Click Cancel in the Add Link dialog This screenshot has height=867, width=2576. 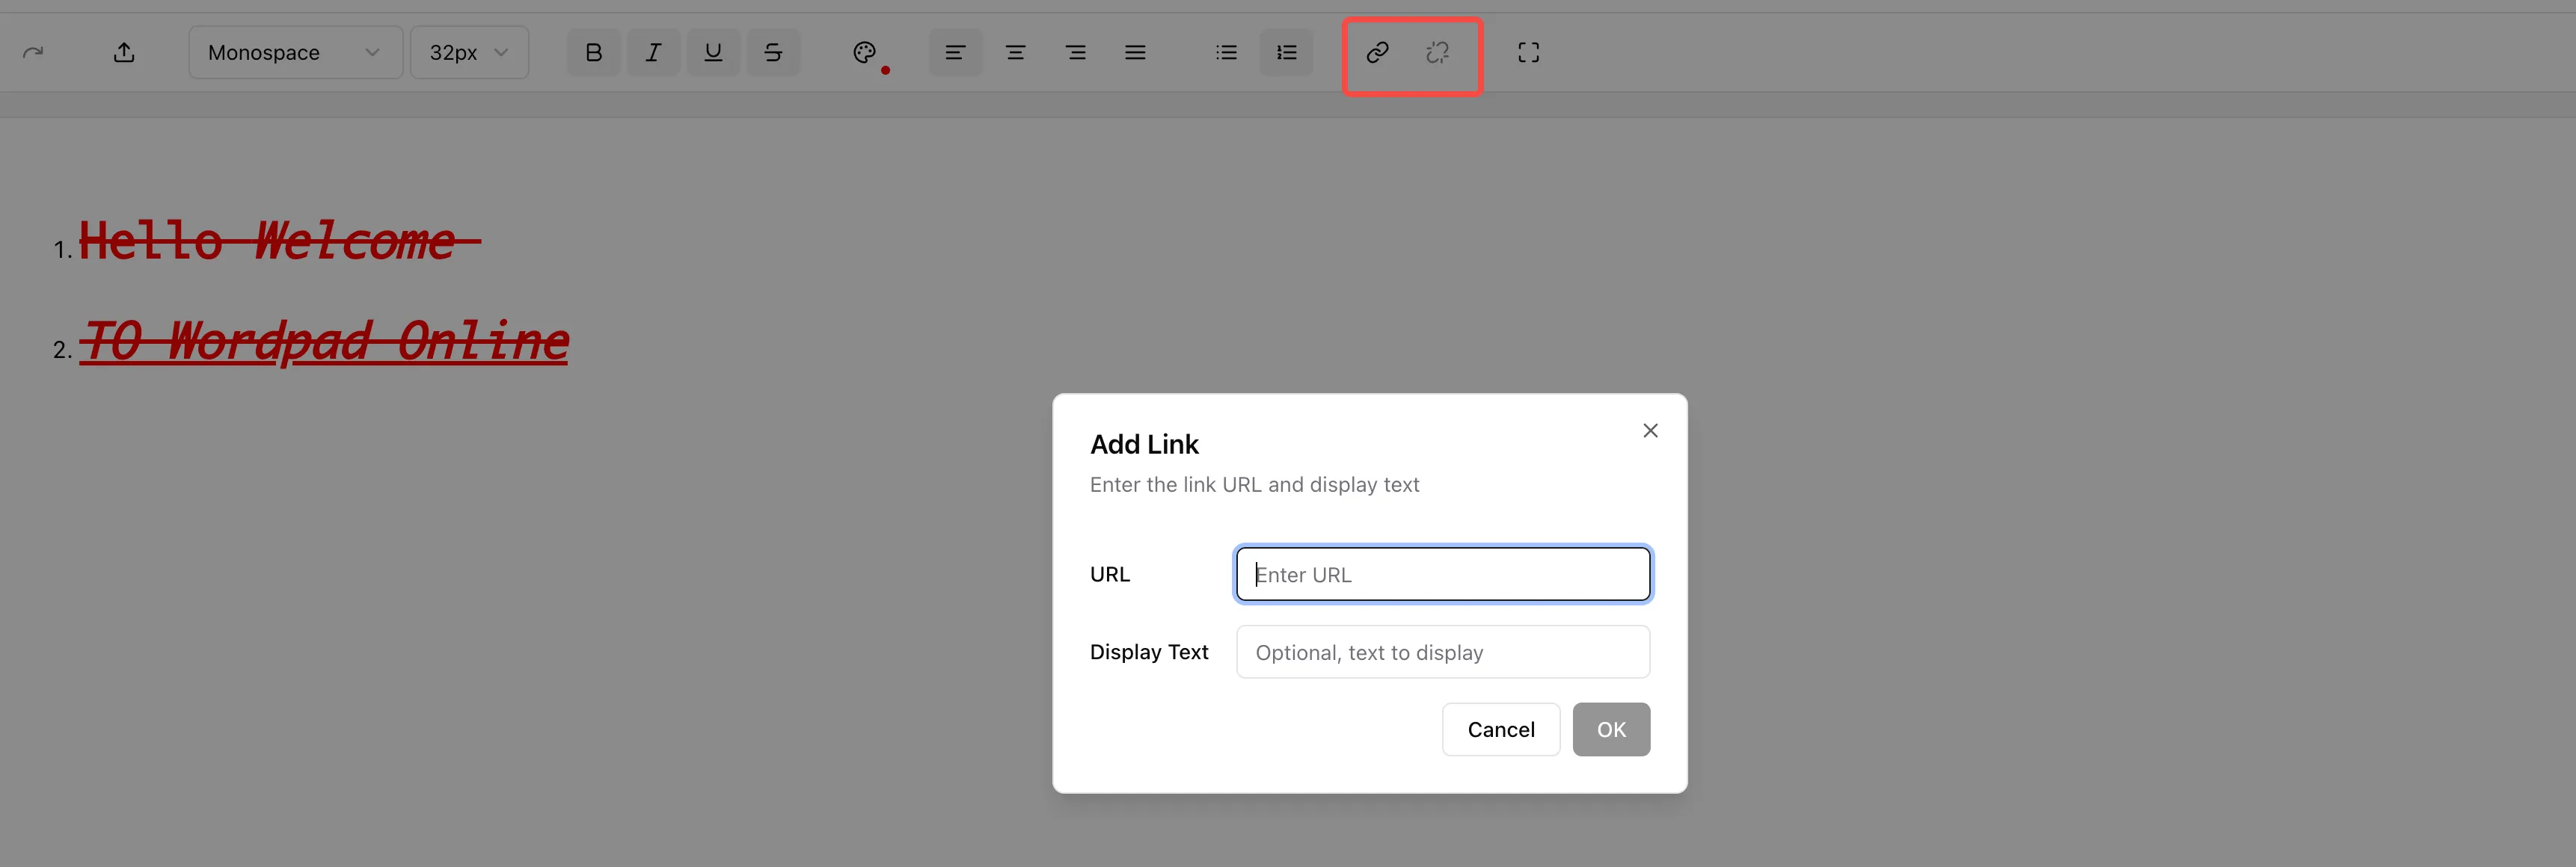click(1500, 729)
